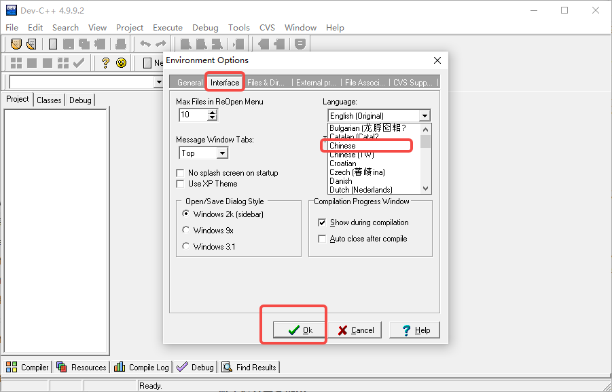Enable the Use XP Theme checkbox

pyautogui.click(x=180, y=184)
